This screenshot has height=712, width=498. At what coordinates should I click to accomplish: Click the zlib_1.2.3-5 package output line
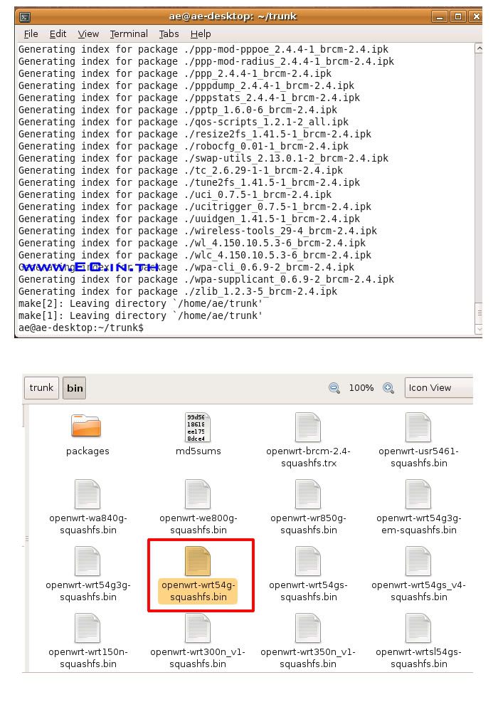tap(178, 291)
